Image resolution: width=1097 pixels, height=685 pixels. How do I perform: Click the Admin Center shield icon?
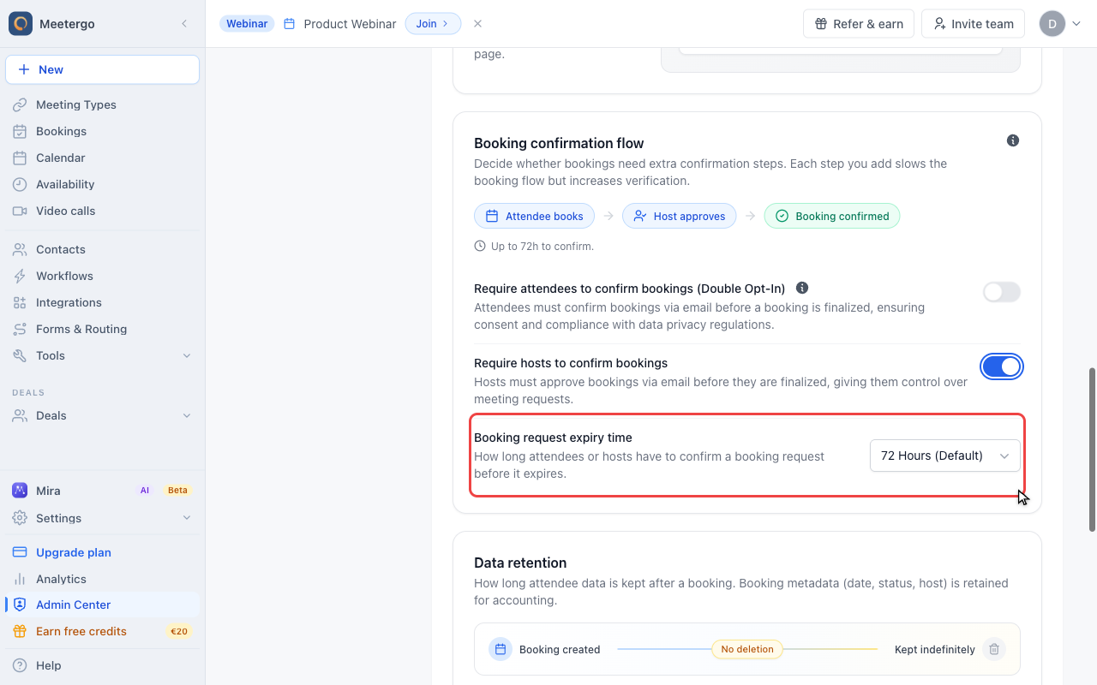pyautogui.click(x=20, y=605)
